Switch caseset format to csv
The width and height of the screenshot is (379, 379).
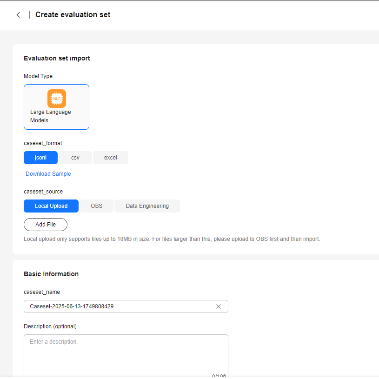pos(75,158)
